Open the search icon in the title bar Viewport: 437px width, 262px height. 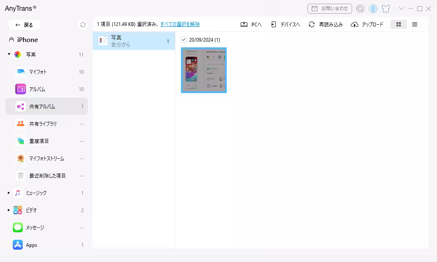(x=360, y=9)
